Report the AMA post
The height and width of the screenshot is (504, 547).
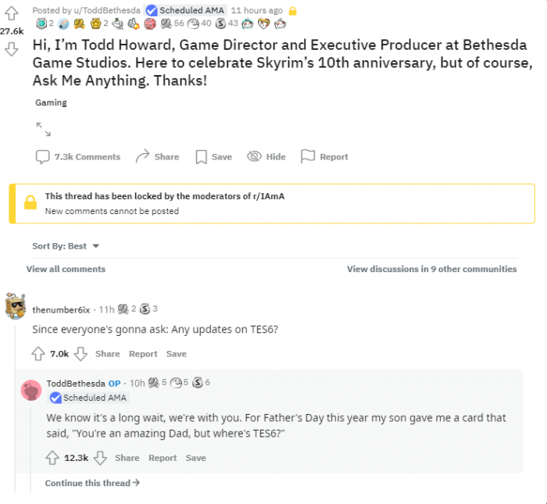(x=324, y=157)
